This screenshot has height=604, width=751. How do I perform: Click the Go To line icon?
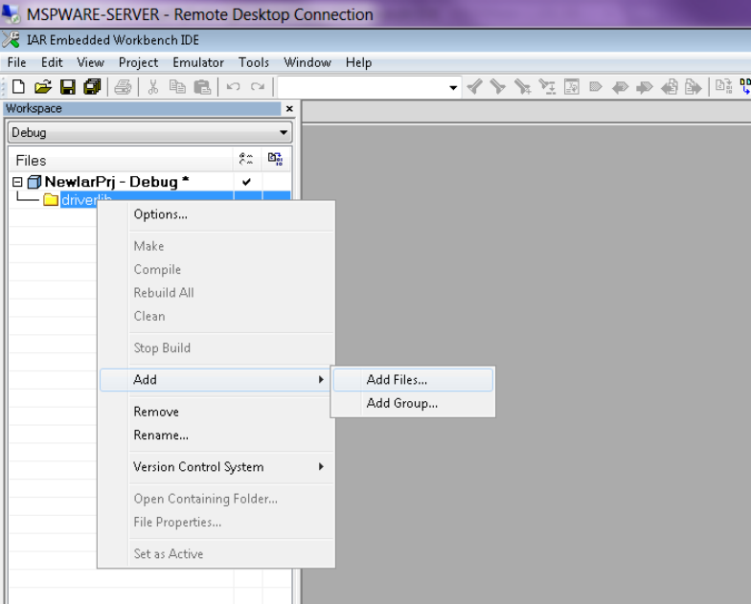tap(571, 86)
